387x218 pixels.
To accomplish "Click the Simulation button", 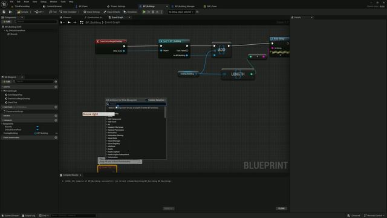I will coord(131,12).
